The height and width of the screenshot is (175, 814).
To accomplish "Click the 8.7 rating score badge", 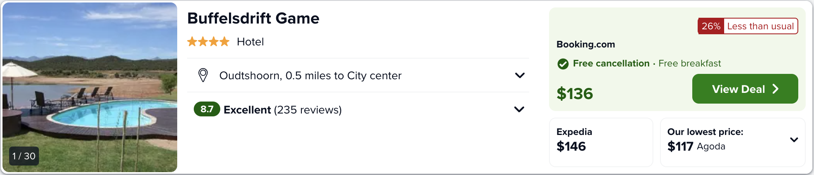I will click(x=207, y=109).
